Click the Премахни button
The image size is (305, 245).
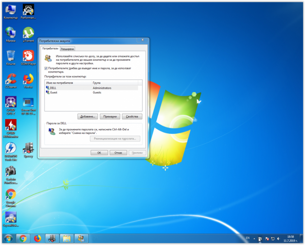[x=110, y=117]
